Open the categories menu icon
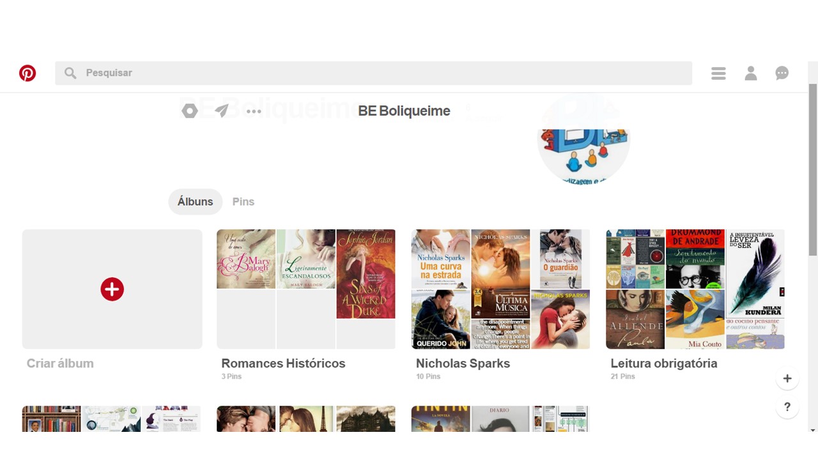The width and height of the screenshot is (818, 460). [x=718, y=73]
